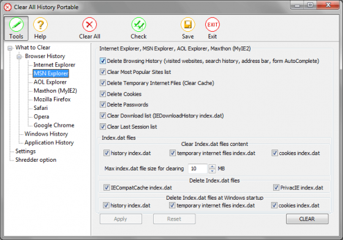Toggle temporary internet files index.dat under Clear content
This screenshot has width=343, height=240.
point(173,153)
